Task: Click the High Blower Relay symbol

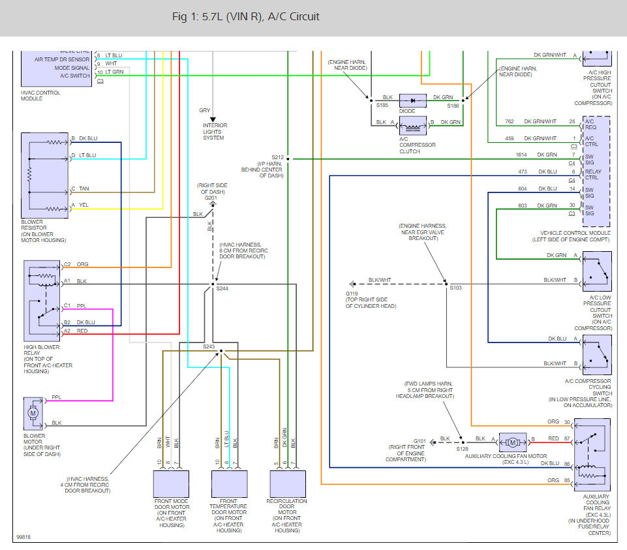Action: click(42, 301)
